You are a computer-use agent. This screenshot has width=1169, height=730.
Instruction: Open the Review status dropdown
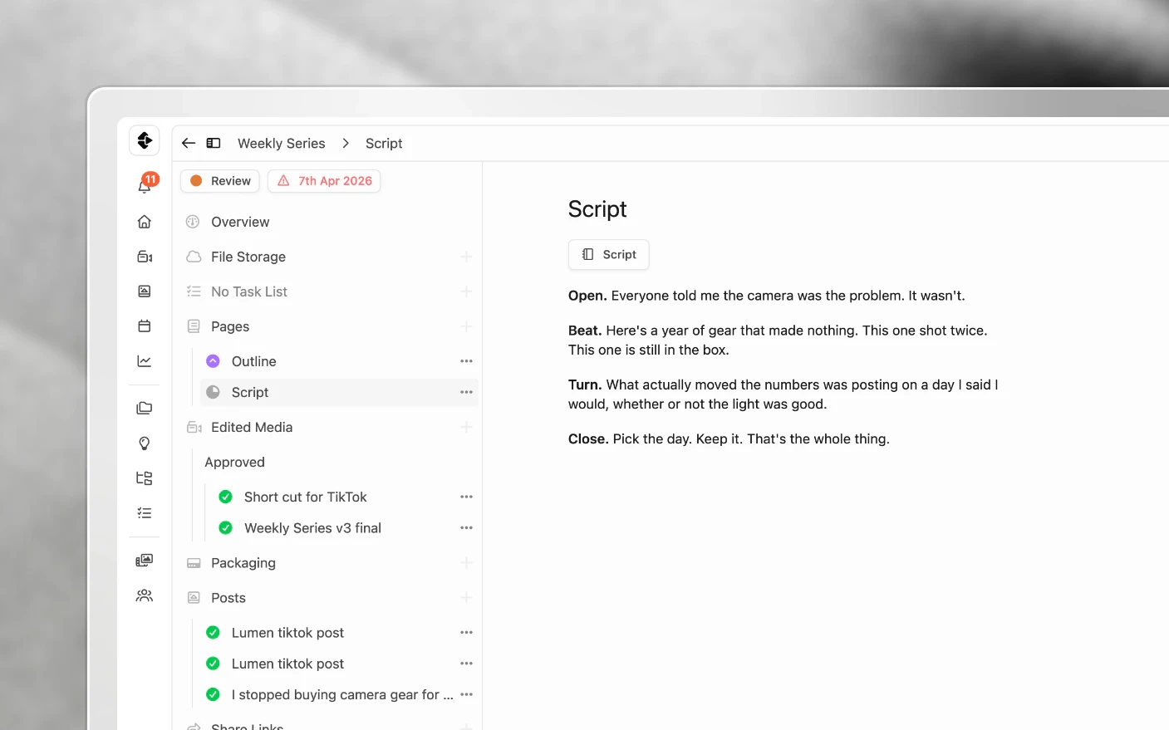tap(220, 181)
